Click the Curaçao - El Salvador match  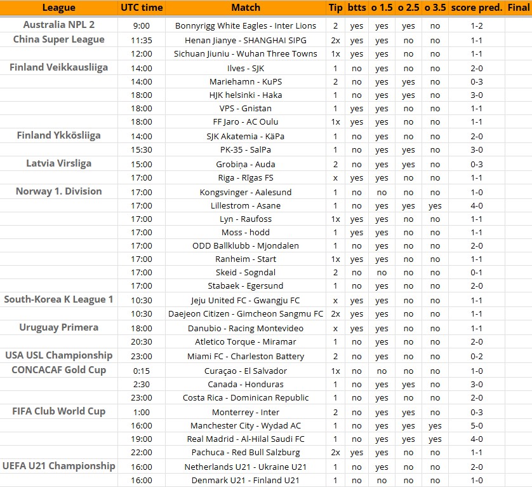246,371
